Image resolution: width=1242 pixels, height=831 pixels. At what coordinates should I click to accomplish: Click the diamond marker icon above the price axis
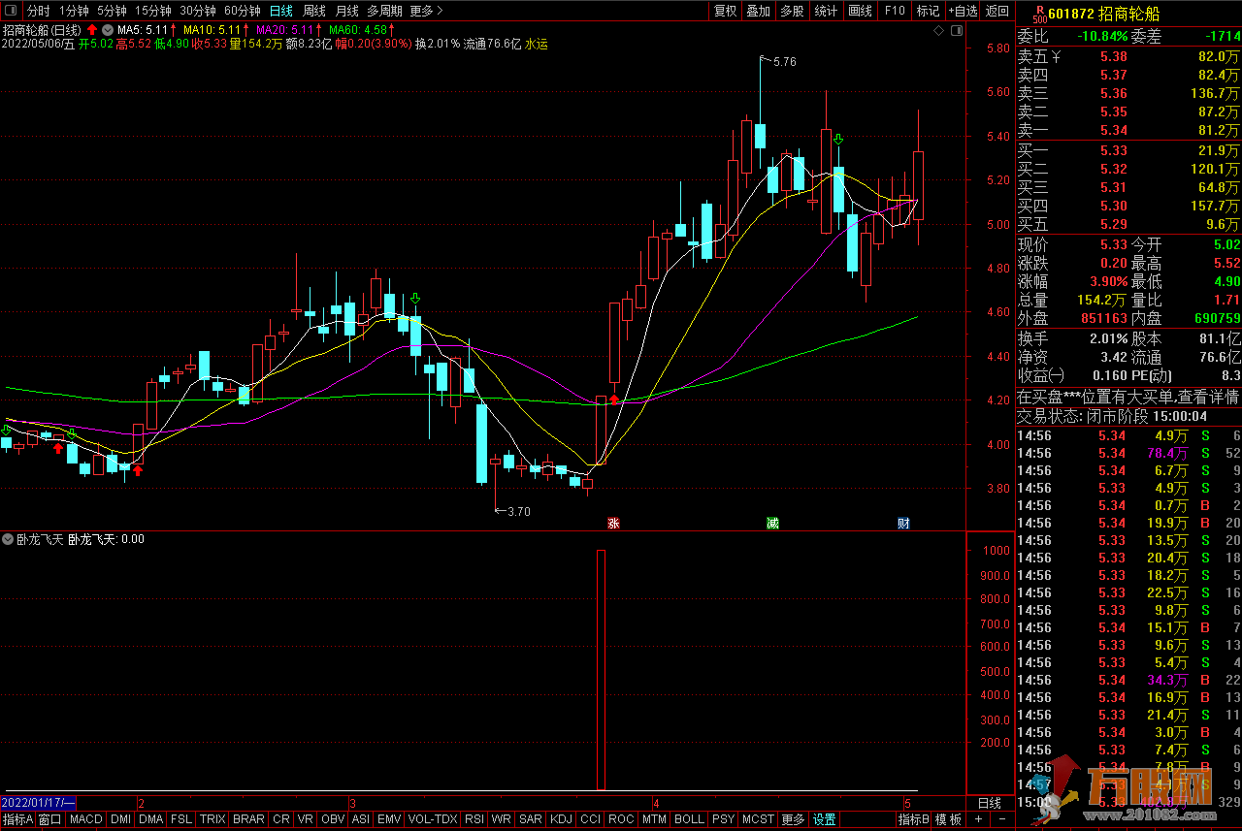tap(938, 31)
